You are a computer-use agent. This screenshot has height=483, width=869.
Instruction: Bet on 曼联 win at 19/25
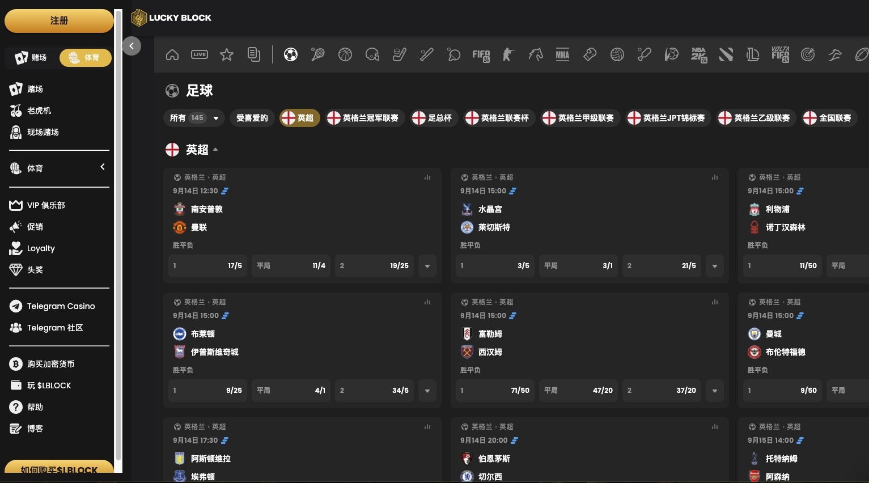point(374,266)
